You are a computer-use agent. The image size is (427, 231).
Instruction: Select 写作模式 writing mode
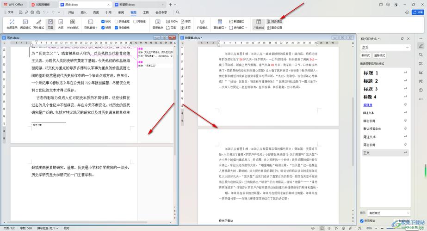pyautogui.click(x=39, y=24)
